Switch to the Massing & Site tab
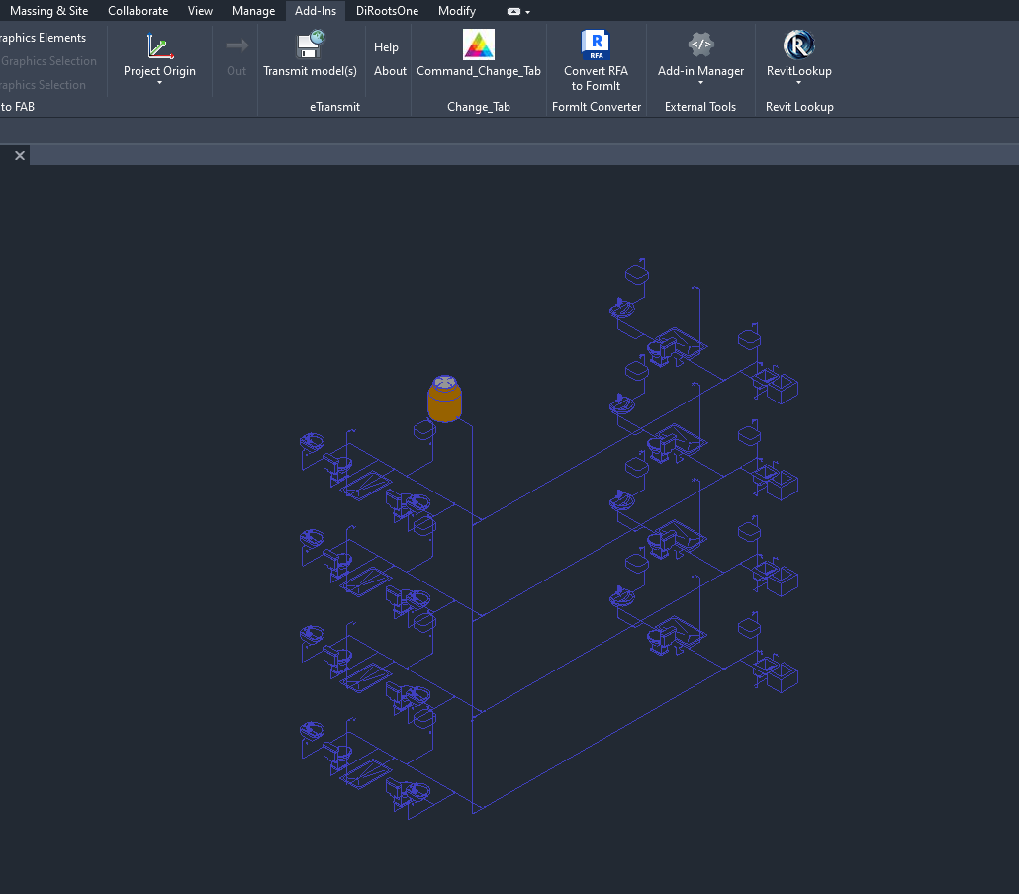The image size is (1019, 894). pyautogui.click(x=48, y=10)
